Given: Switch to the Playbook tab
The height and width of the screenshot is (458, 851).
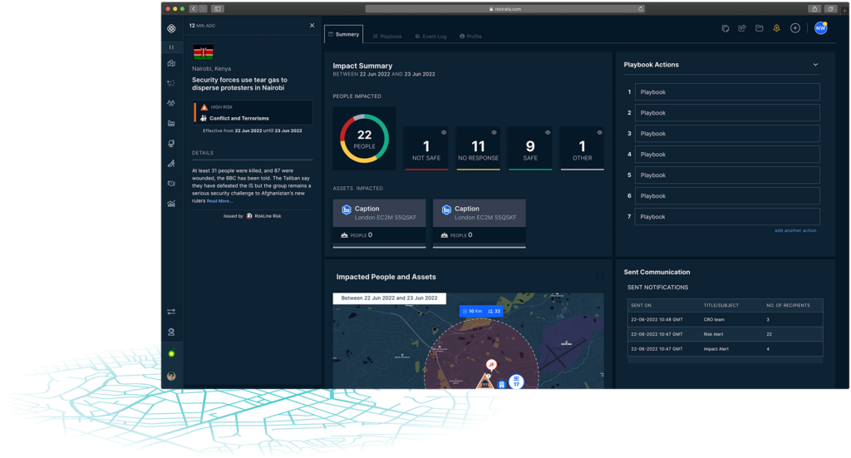Looking at the screenshot, I should [387, 37].
